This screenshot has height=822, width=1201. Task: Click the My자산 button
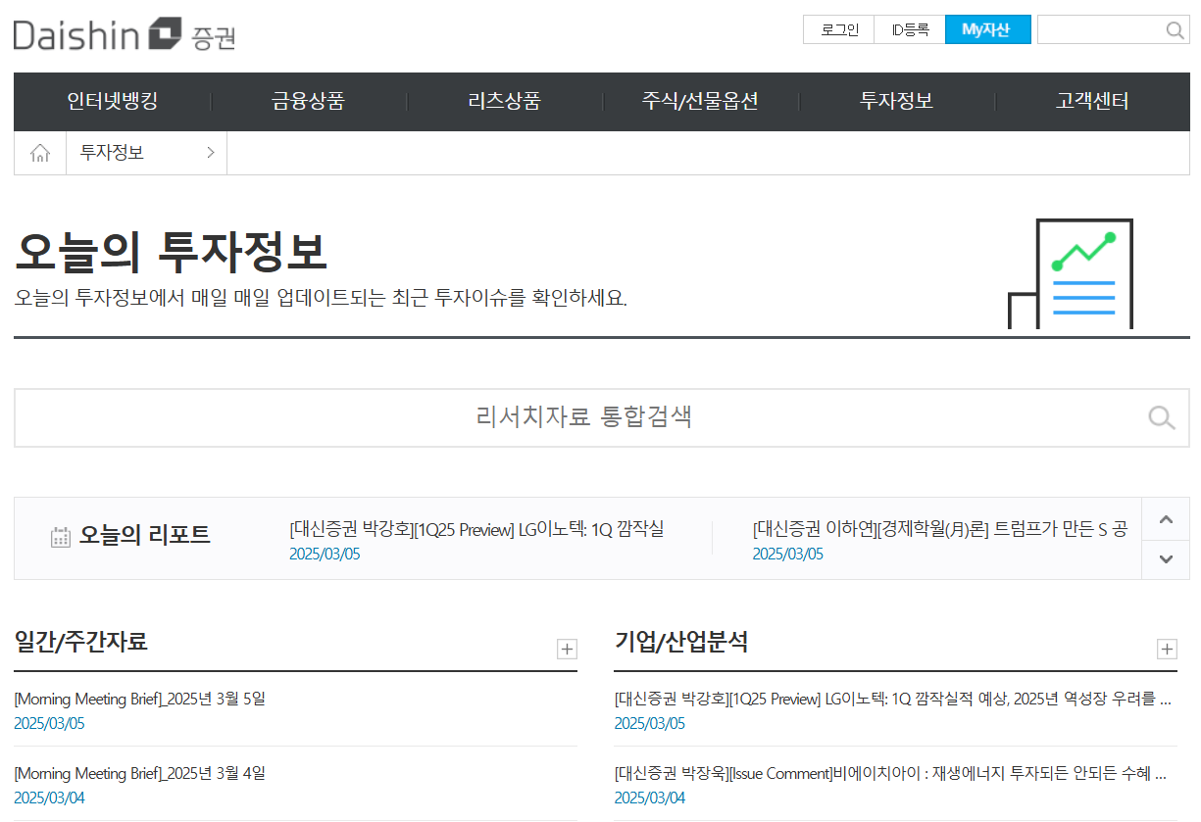987,29
